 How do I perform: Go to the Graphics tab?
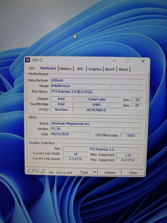[95, 69]
